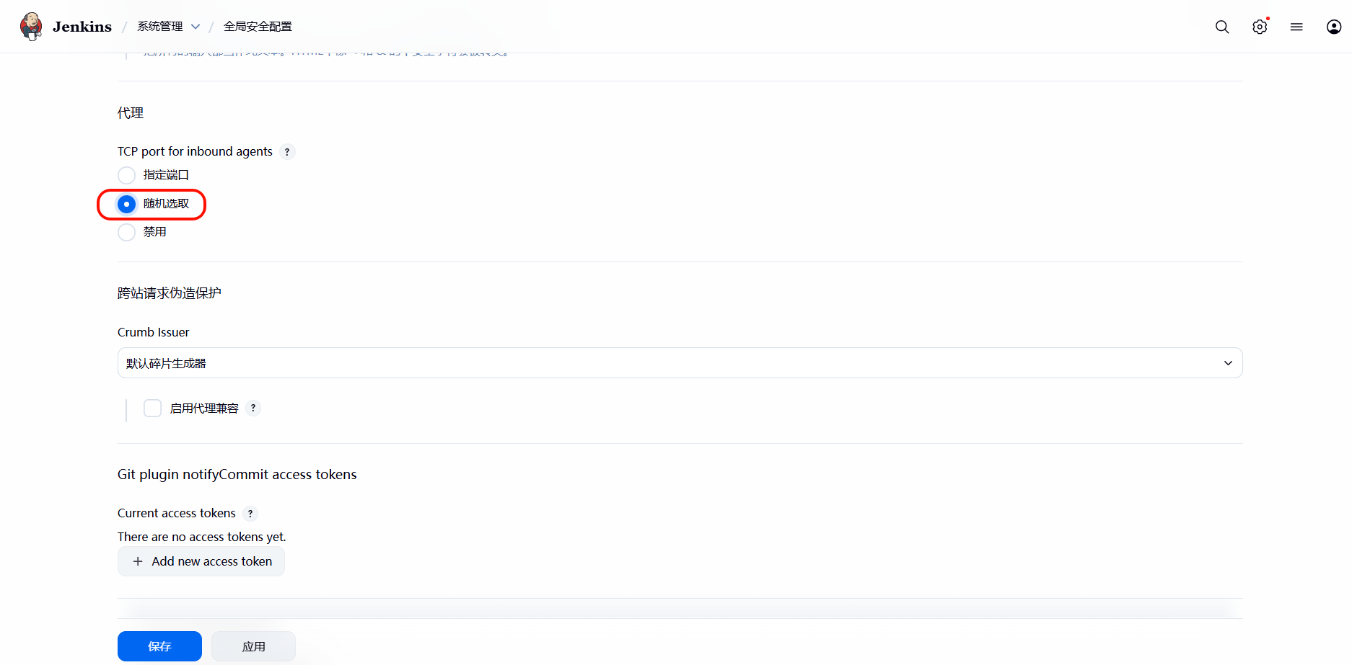Show help for 启用代理兼容 option
Image resolution: width=1352 pixels, height=665 pixels.
[x=253, y=408]
